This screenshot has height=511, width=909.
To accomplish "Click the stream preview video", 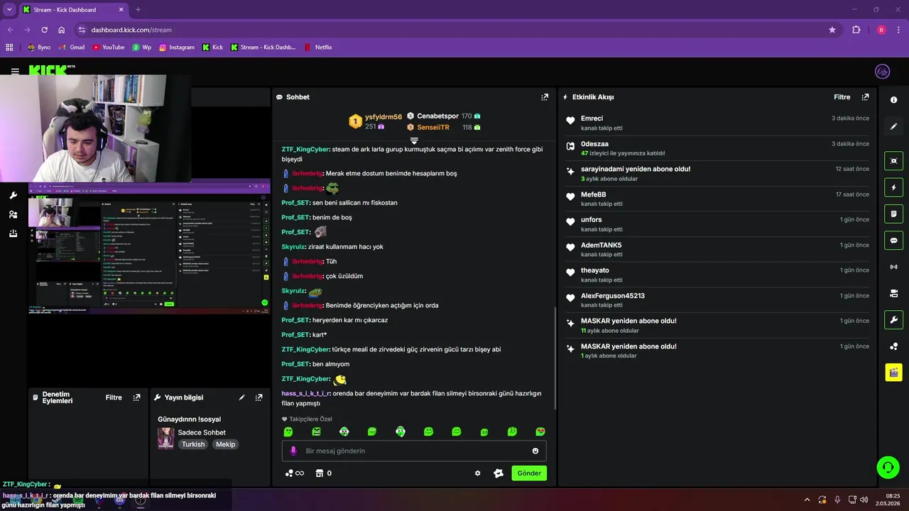I will (149, 248).
